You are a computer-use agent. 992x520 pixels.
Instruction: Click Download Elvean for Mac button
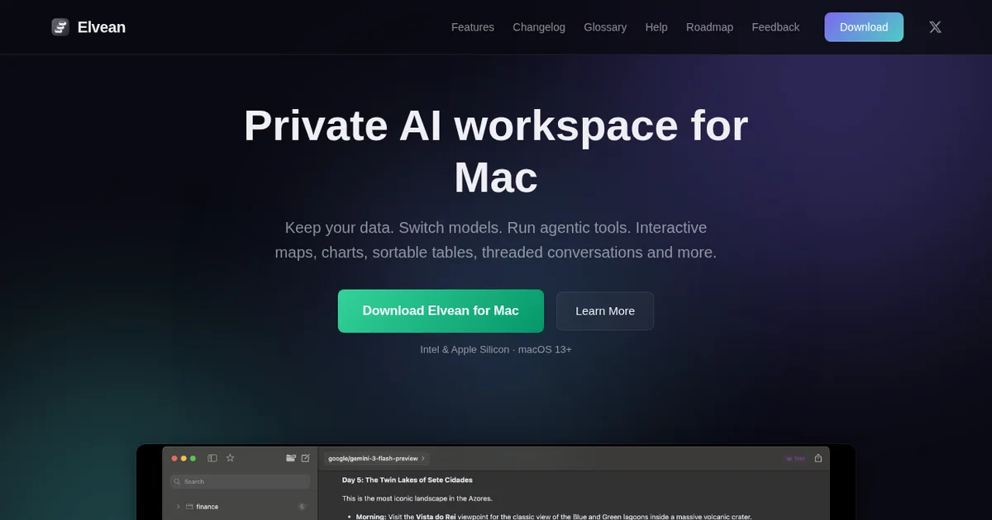[x=441, y=311]
